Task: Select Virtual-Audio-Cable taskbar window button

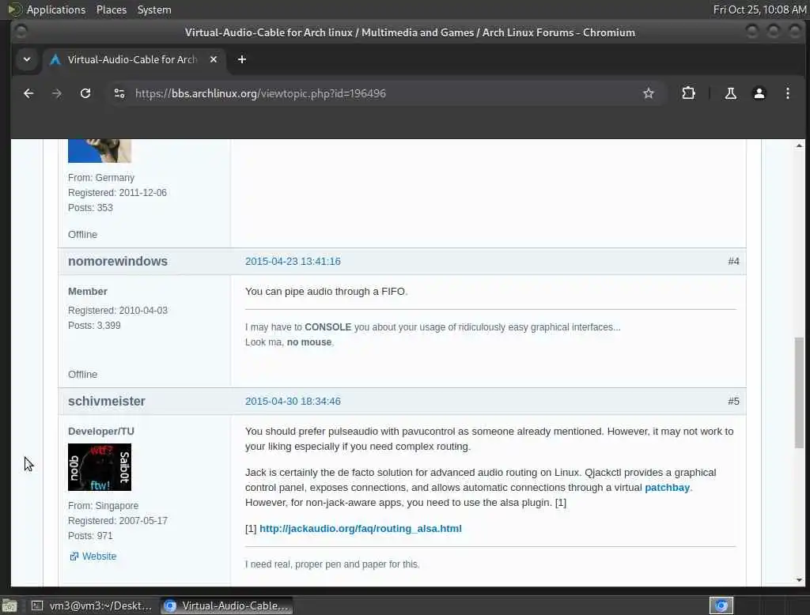Action: 226,606
